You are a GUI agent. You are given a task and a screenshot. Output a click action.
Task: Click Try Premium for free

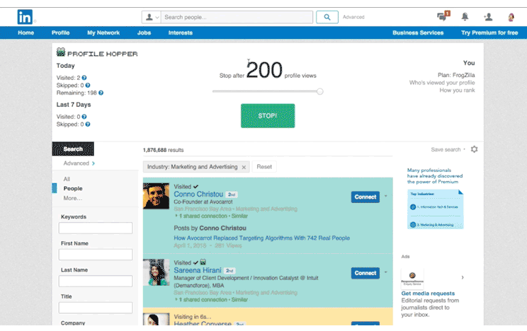pyautogui.click(x=489, y=33)
